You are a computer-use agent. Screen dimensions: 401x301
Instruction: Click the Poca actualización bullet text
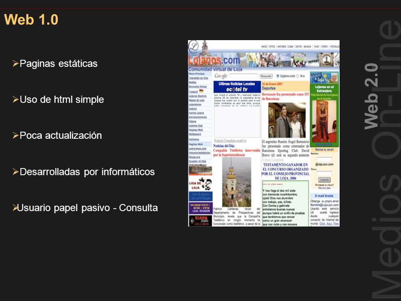point(61,135)
